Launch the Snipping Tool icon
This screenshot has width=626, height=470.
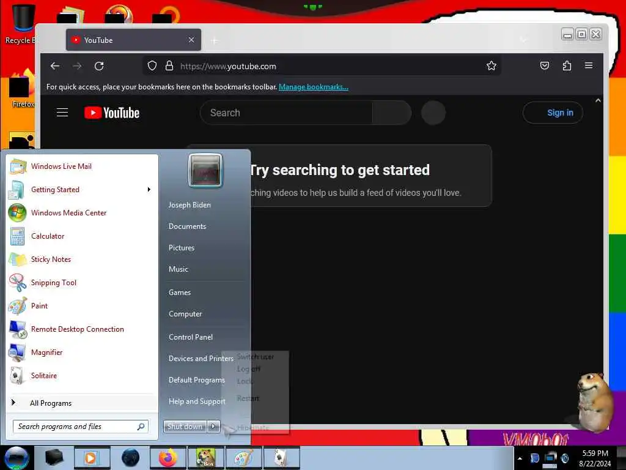(x=17, y=283)
